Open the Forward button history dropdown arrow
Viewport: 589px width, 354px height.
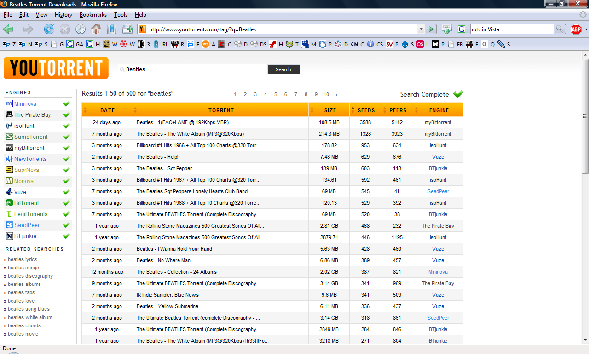(x=39, y=29)
